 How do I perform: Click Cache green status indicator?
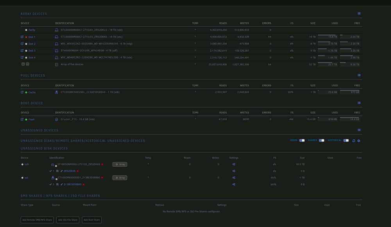point(26,92)
